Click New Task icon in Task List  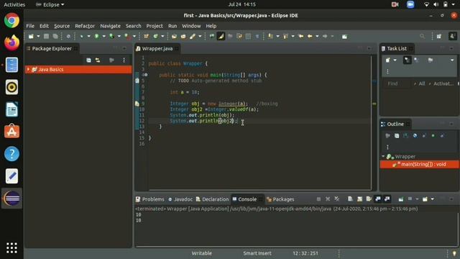click(388, 60)
